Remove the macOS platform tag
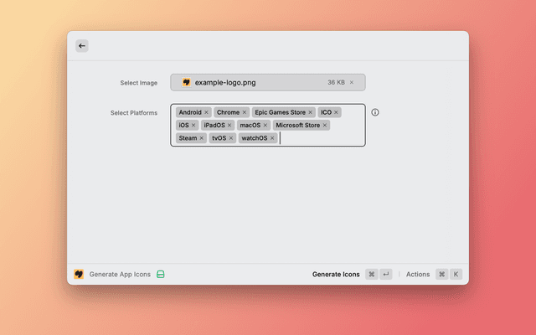Viewport: 536px width, 335px height. pyautogui.click(x=265, y=126)
